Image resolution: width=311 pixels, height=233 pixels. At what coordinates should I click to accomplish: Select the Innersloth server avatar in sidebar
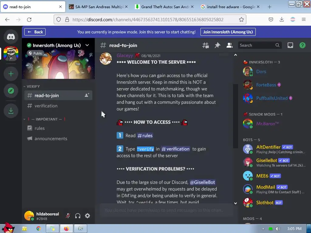[11, 54]
